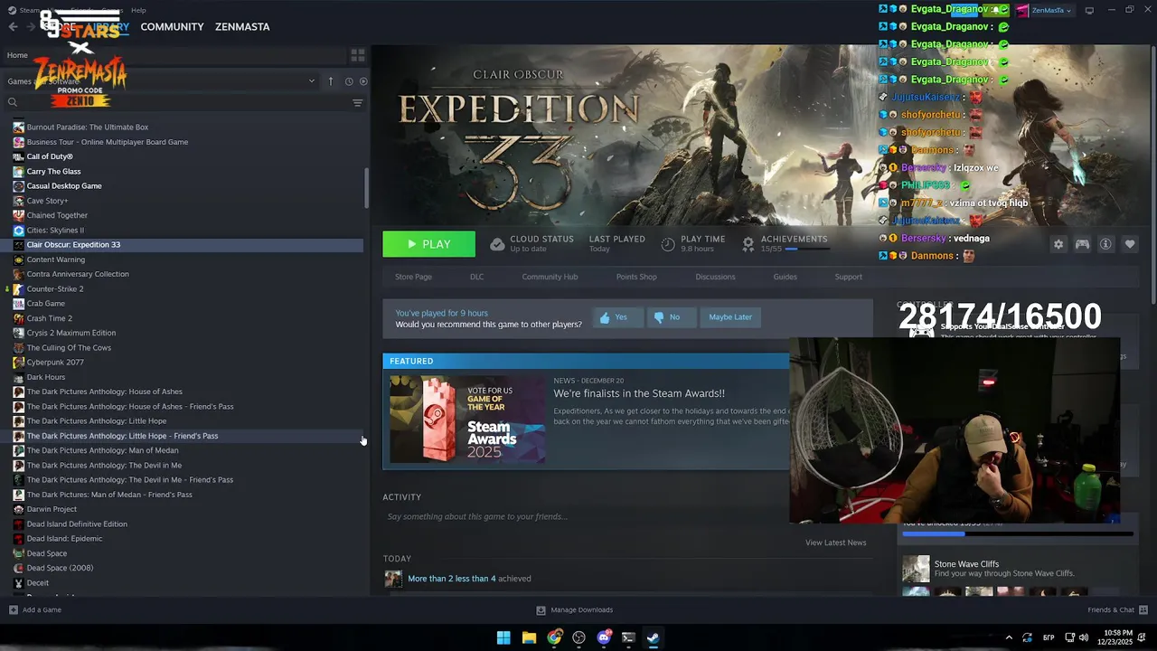
Task: Click the Cloud Status cloud icon
Action: point(497,244)
